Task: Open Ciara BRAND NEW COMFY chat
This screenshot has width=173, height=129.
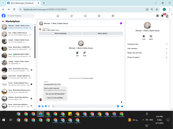Action: coord(17,55)
